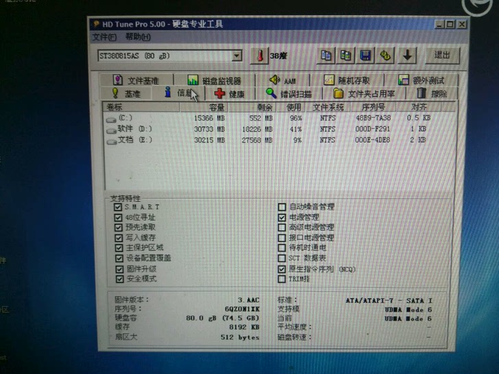Toggle the 48位寻址 checkbox
The height and width of the screenshot is (374, 499).
point(118,218)
